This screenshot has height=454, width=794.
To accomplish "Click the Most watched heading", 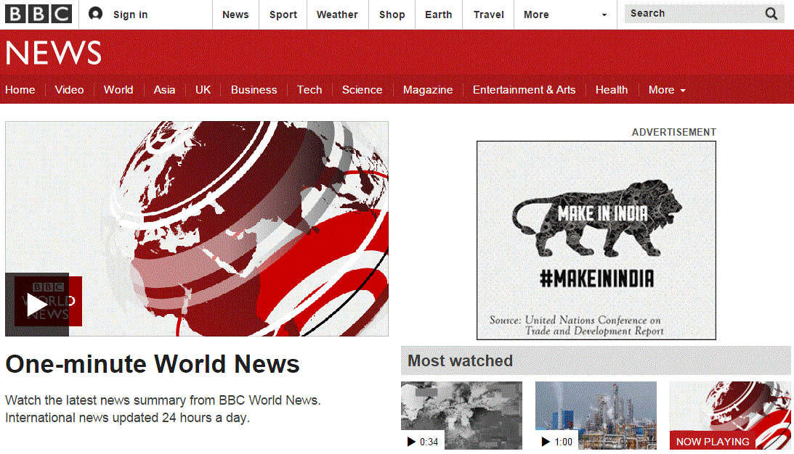I will (x=461, y=361).
